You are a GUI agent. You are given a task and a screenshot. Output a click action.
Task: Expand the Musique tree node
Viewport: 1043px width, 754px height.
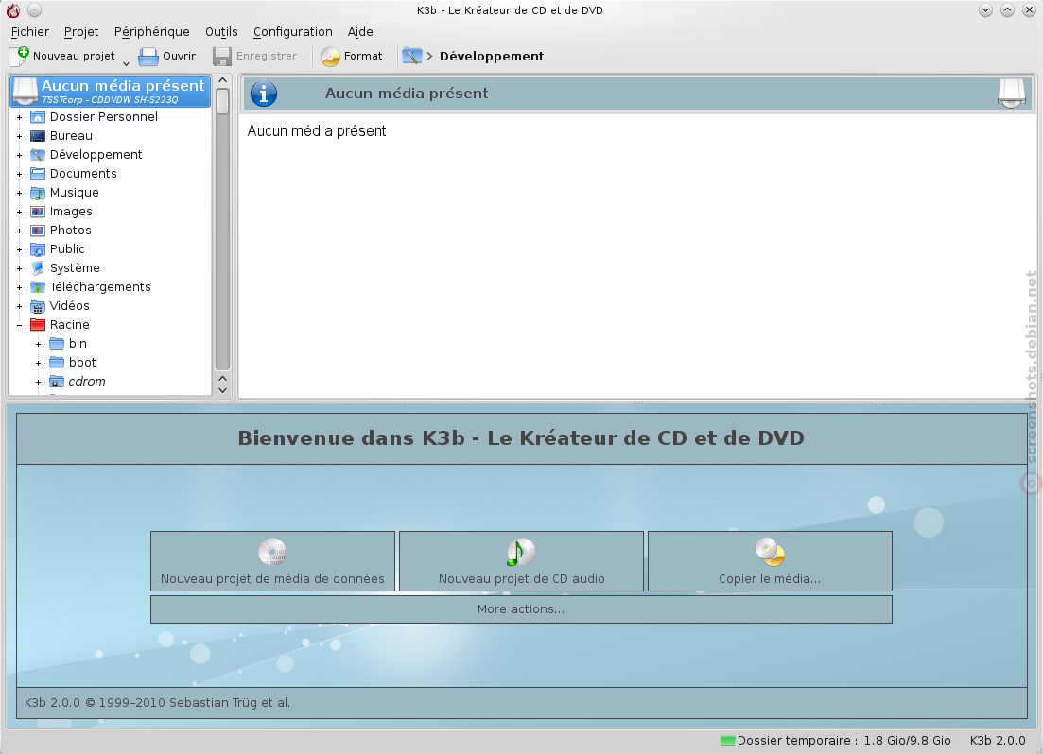19,193
